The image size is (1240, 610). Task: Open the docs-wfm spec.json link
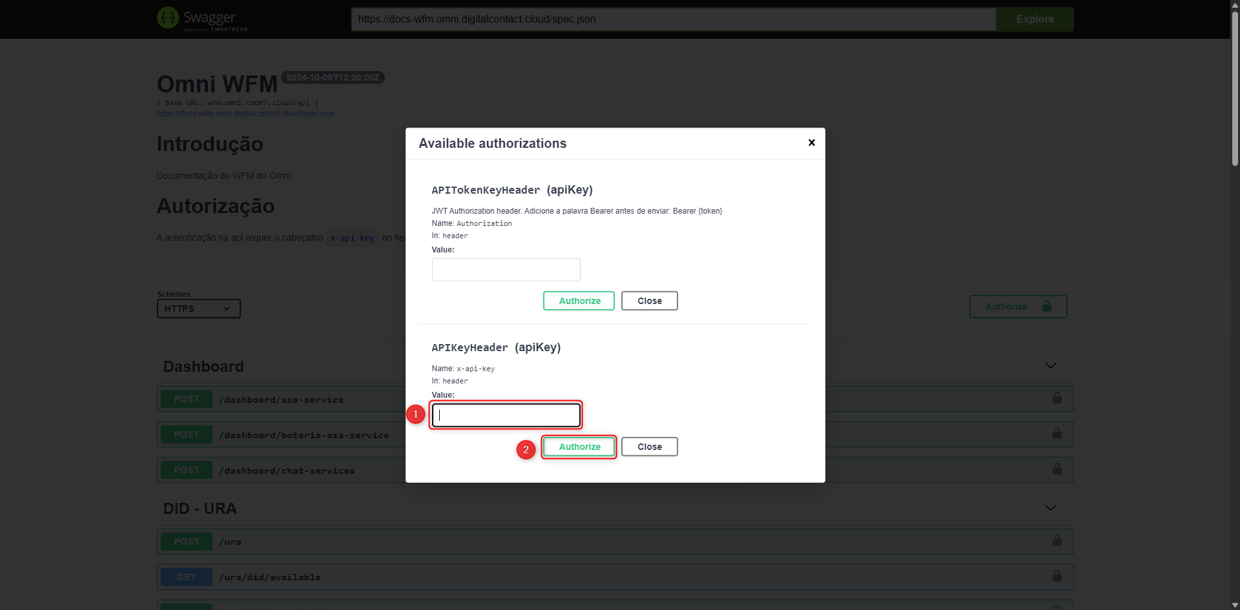245,113
